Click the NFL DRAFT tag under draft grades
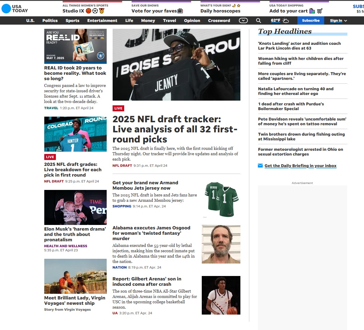 tap(54, 181)
